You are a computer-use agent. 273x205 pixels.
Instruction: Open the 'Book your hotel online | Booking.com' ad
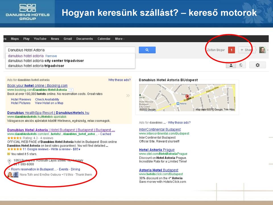point(38,86)
